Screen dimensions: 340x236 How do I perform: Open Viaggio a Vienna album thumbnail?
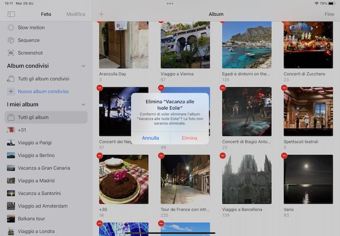[185, 45]
